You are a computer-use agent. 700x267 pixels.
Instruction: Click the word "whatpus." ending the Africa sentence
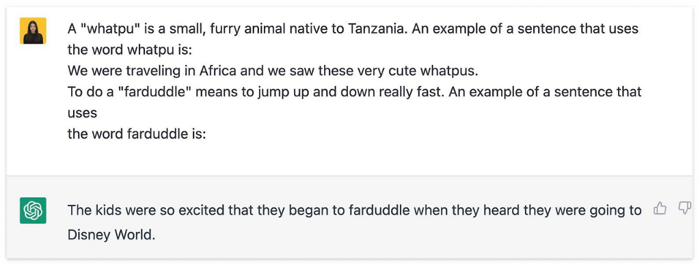click(x=450, y=71)
